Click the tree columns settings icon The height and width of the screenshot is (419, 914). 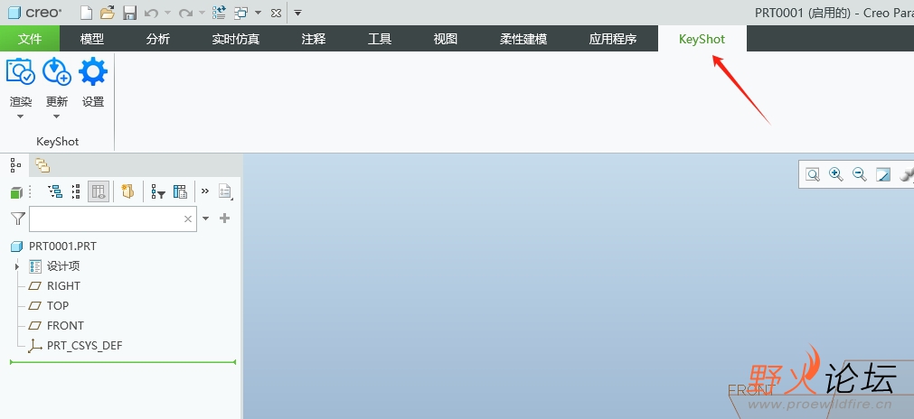[180, 191]
